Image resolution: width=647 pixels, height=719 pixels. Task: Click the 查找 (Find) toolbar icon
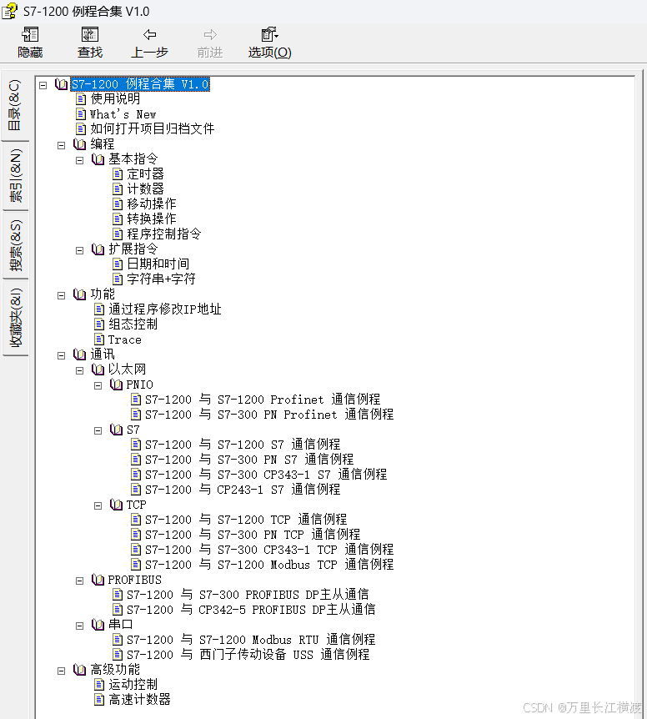90,35
